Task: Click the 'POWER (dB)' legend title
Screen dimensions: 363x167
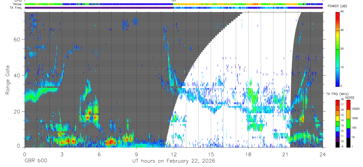Action: point(337,6)
